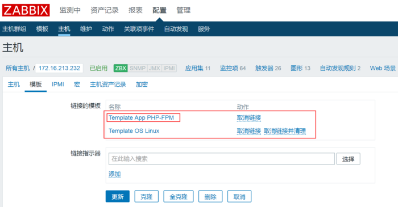
Task: Open the Web 场景 link
Action: 383,68
